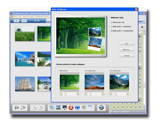The width and height of the screenshot is (158, 129).
Task: Click the import from camera icon
Action: 17,108
